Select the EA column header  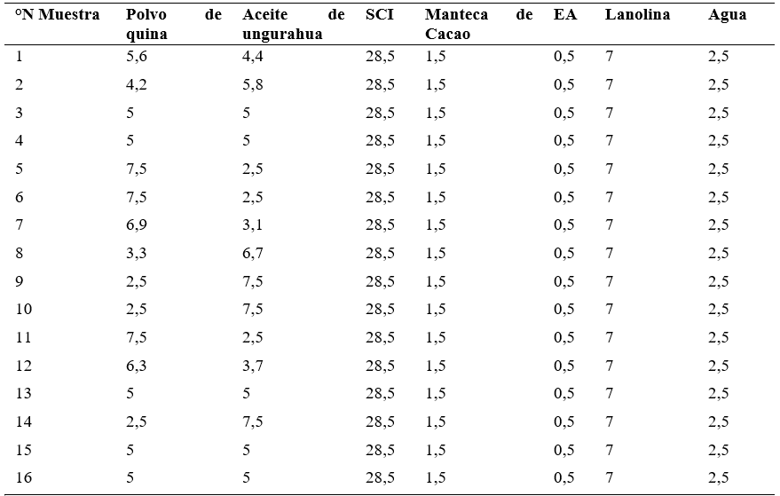pyautogui.click(x=565, y=14)
